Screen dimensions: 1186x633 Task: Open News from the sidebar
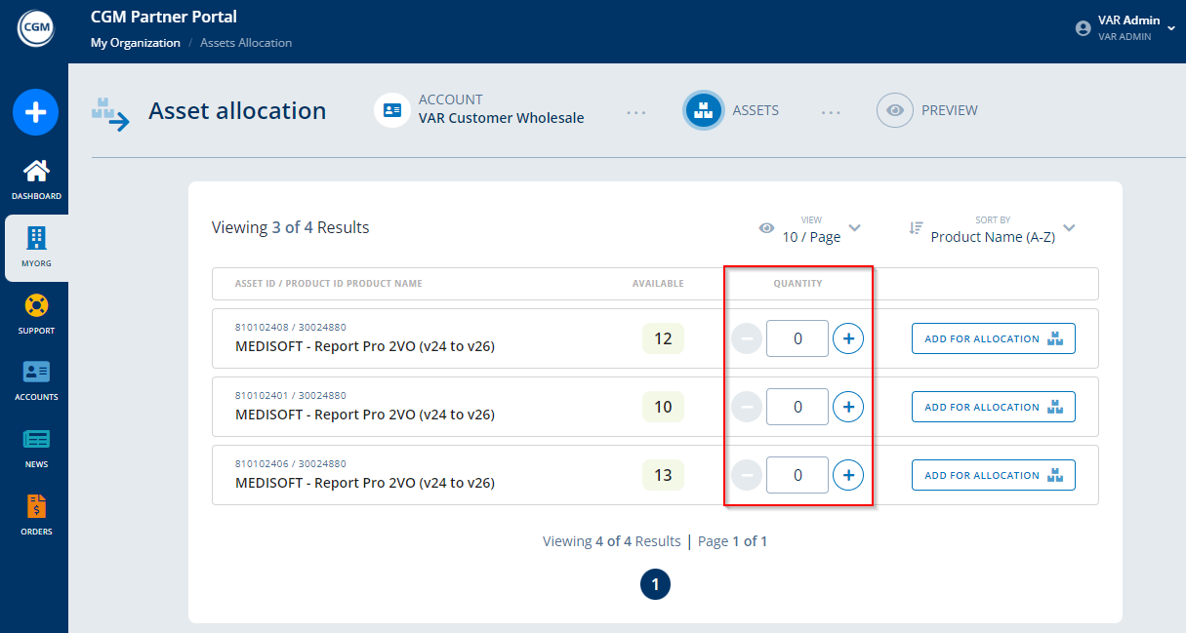pyautogui.click(x=36, y=439)
